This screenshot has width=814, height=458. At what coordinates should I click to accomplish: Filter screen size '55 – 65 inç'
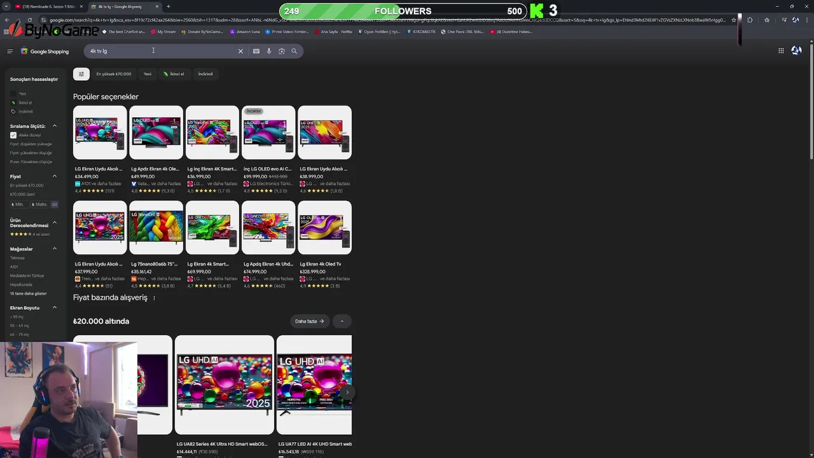click(20, 325)
